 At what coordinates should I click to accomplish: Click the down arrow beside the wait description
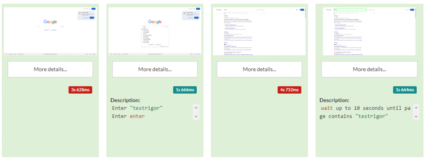[x=416, y=116]
